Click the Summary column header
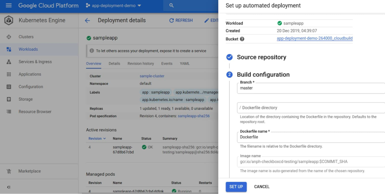 (170, 138)
